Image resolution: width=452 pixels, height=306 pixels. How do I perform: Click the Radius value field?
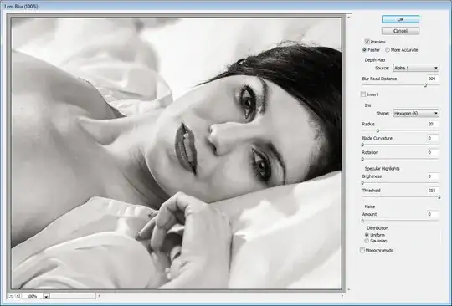click(432, 124)
